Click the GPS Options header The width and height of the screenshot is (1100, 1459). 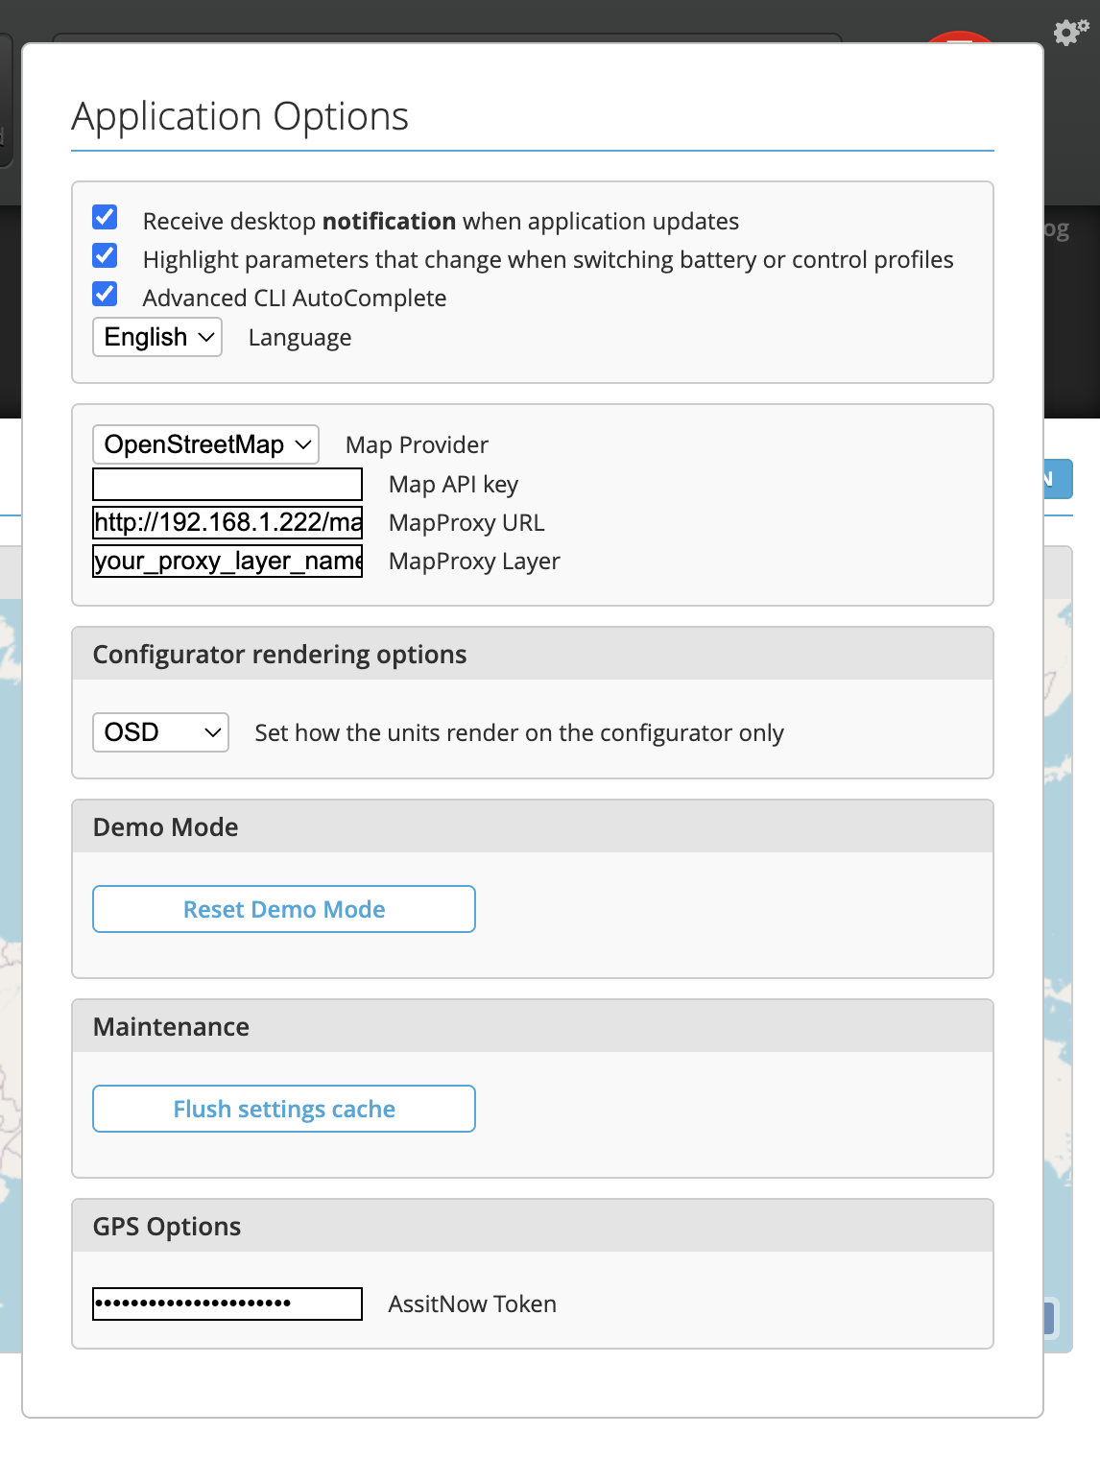tap(533, 1226)
